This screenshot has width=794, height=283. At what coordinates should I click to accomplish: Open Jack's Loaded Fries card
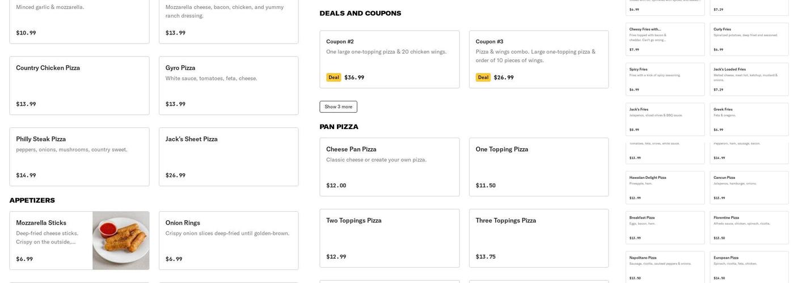[x=749, y=79]
